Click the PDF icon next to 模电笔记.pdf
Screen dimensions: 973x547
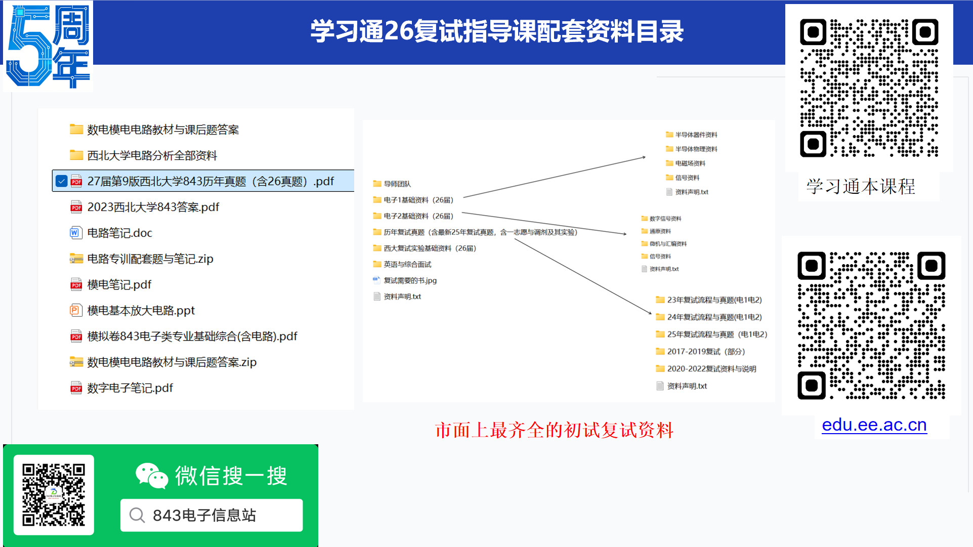pyautogui.click(x=76, y=284)
